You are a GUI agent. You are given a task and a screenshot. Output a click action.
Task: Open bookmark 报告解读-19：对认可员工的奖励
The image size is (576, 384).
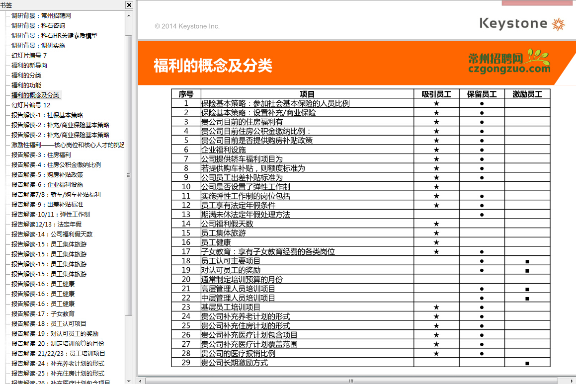[55, 333]
